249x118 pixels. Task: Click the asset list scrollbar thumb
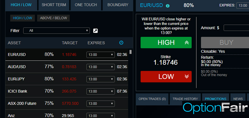tap(130, 52)
